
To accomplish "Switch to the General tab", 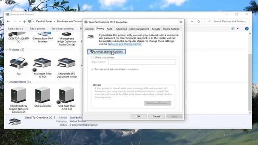I will (89, 29).
